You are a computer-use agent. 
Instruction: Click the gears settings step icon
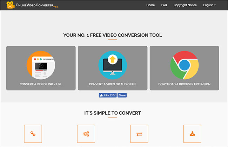(86, 134)
